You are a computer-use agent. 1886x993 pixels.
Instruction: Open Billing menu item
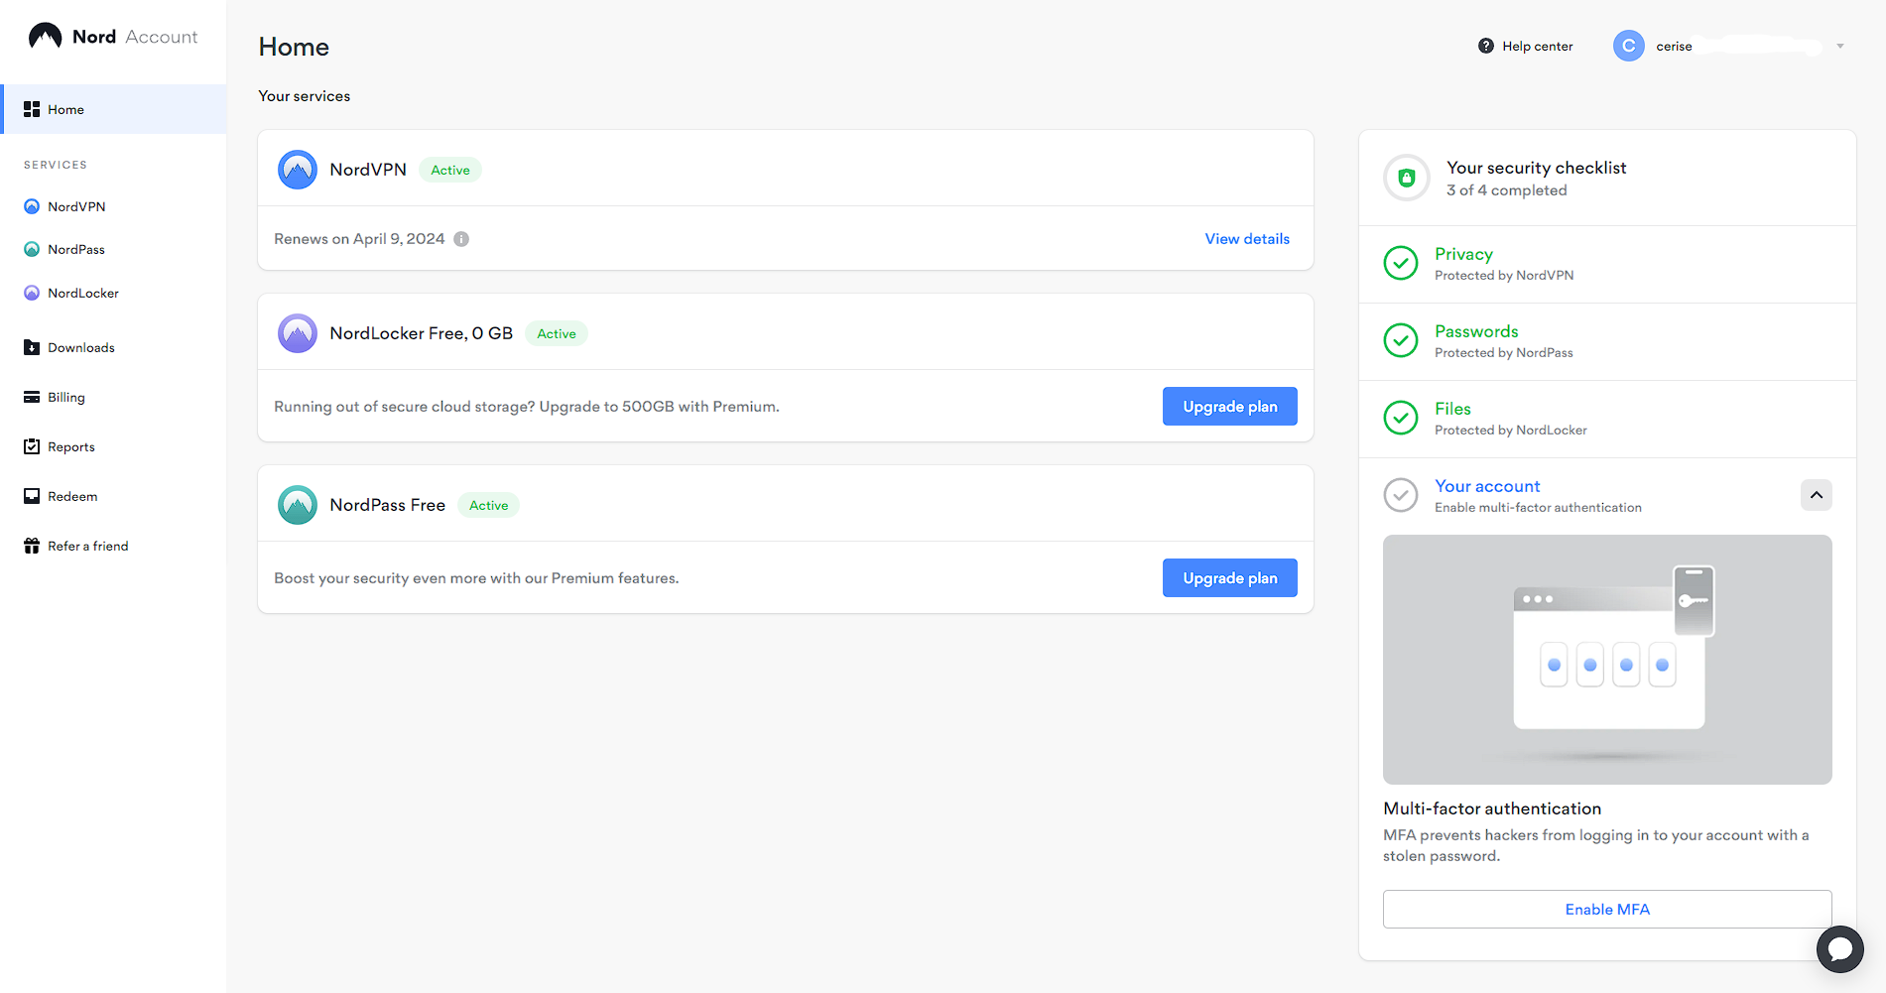pos(66,397)
